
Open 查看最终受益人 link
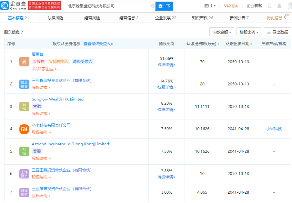pyautogui.click(x=98, y=44)
